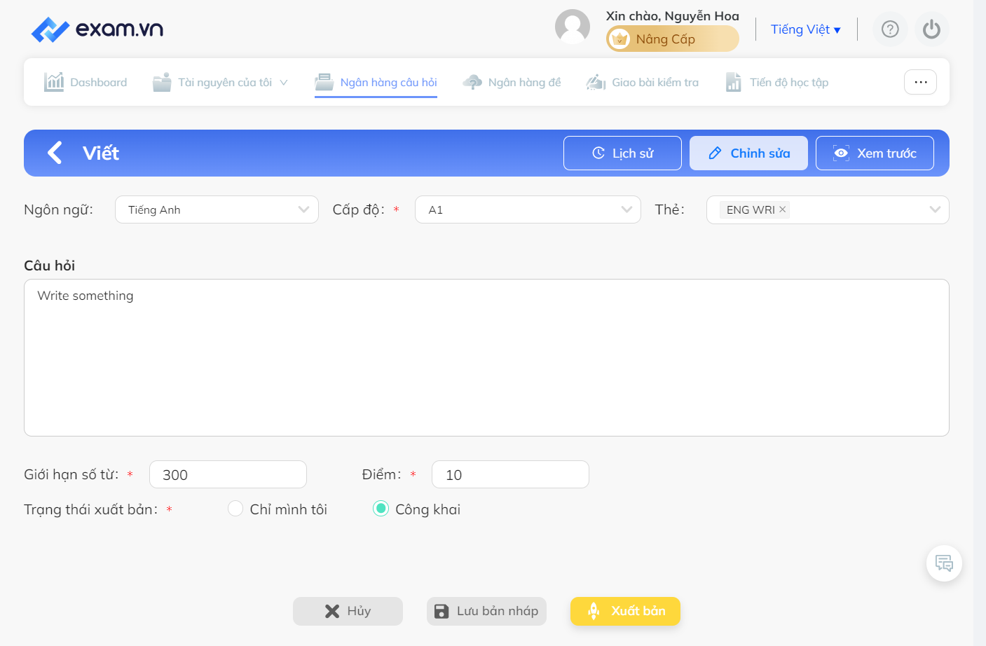The height and width of the screenshot is (646, 986).
Task: Open the Ngân hàng đề tab
Action: [512, 83]
